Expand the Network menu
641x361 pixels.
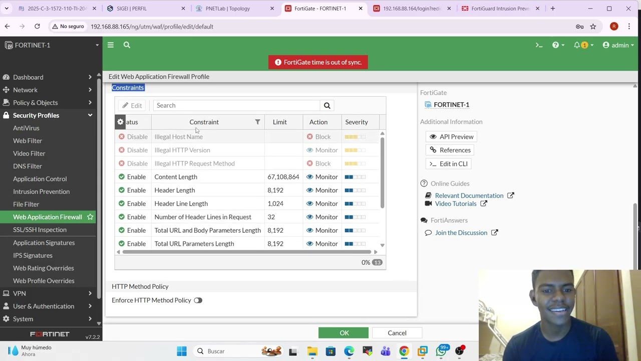(48, 90)
